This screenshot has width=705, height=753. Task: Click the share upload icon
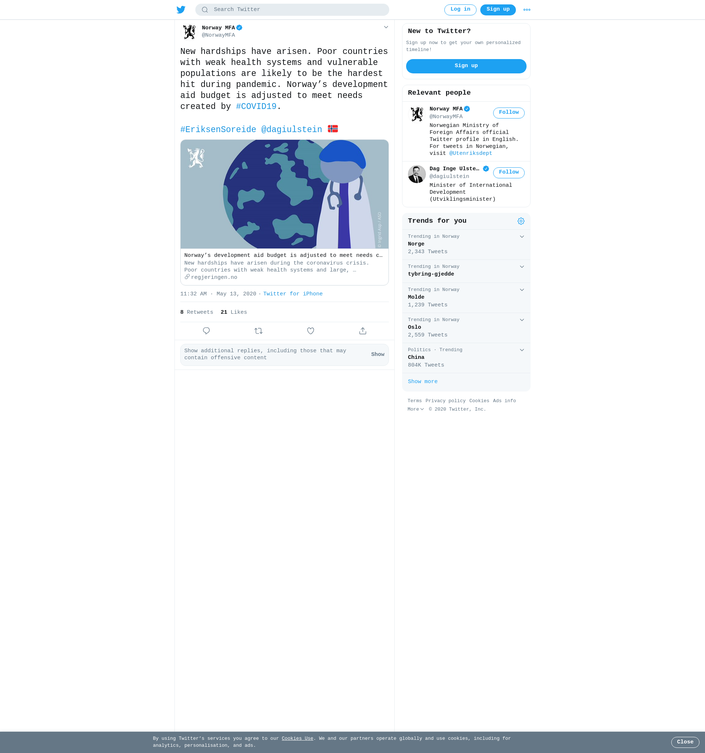[x=363, y=331]
